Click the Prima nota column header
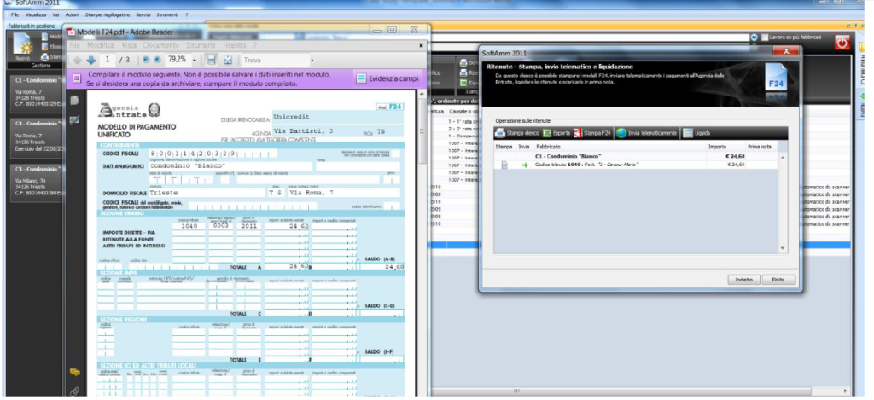The width and height of the screenshot is (874, 400). click(x=759, y=147)
